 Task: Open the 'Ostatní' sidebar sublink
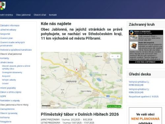coord(5,83)
